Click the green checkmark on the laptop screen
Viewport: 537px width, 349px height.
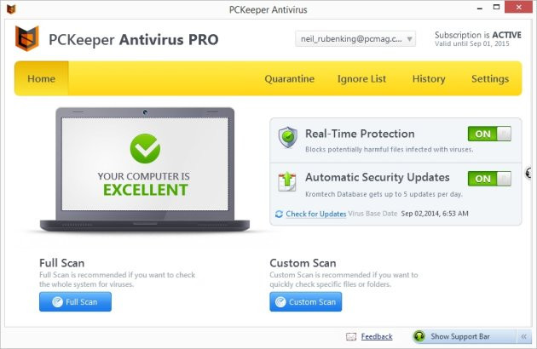pyautogui.click(x=145, y=148)
